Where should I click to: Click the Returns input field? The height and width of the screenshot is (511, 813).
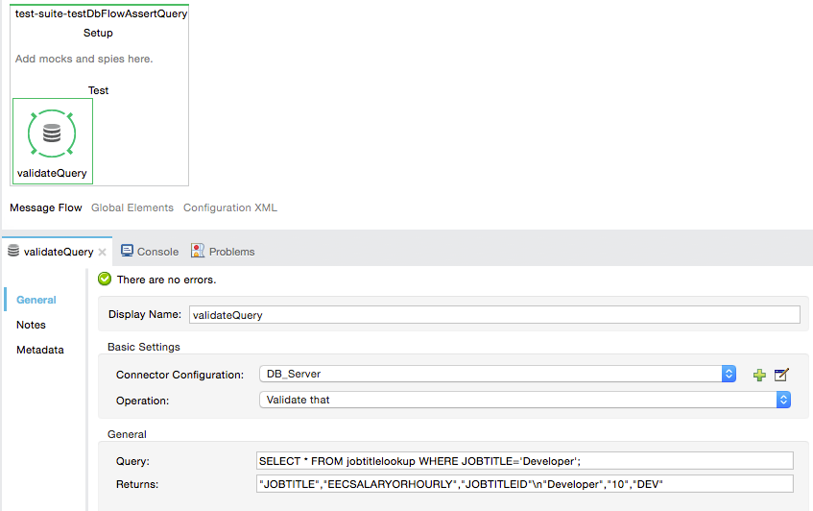tap(525, 484)
